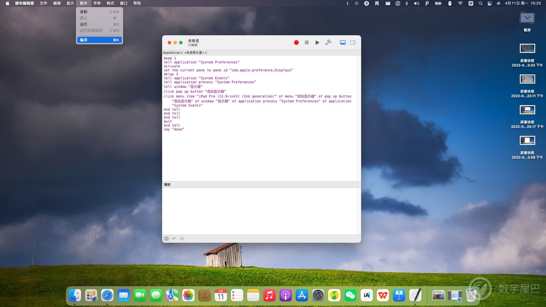The width and height of the screenshot is (546, 307).
Task: Choose 录制 from the 脚本 menu
Action: coord(99,12)
